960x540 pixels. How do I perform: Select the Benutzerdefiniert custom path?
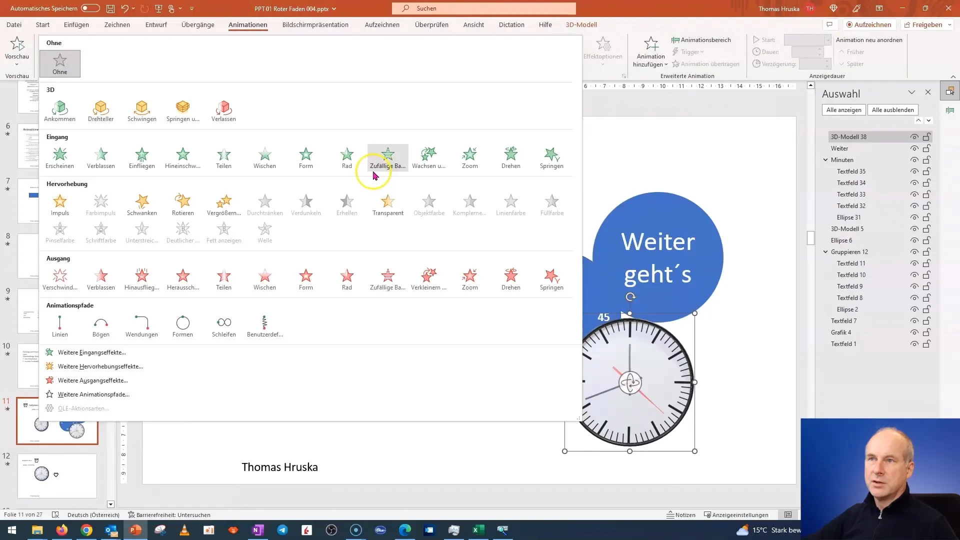pyautogui.click(x=264, y=326)
